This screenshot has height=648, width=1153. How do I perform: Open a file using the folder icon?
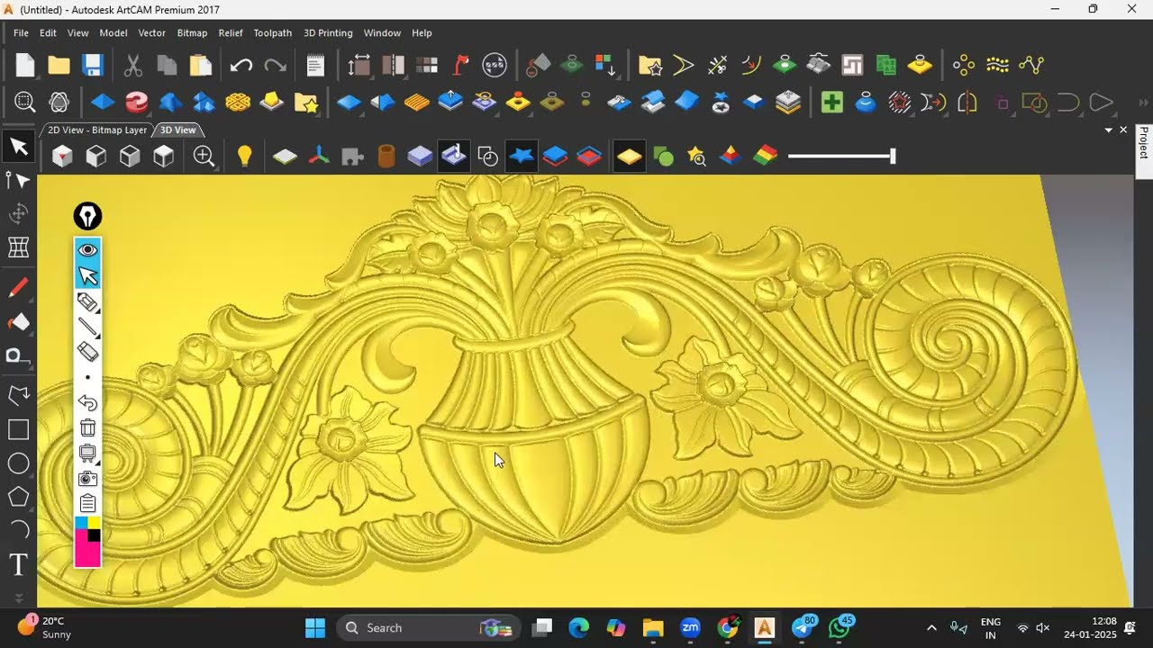pyautogui.click(x=59, y=65)
